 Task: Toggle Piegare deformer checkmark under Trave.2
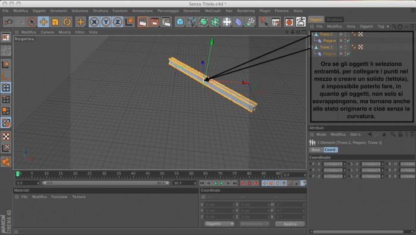click(x=348, y=40)
